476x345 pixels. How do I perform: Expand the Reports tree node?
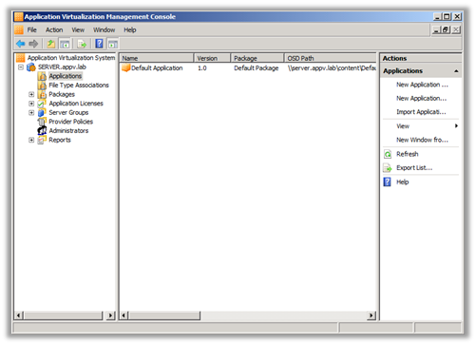[x=31, y=140]
